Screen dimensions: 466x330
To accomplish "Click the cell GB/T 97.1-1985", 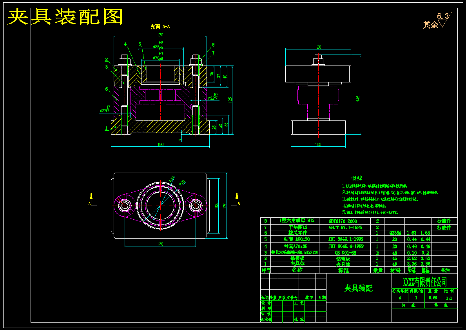I will point(345,227).
